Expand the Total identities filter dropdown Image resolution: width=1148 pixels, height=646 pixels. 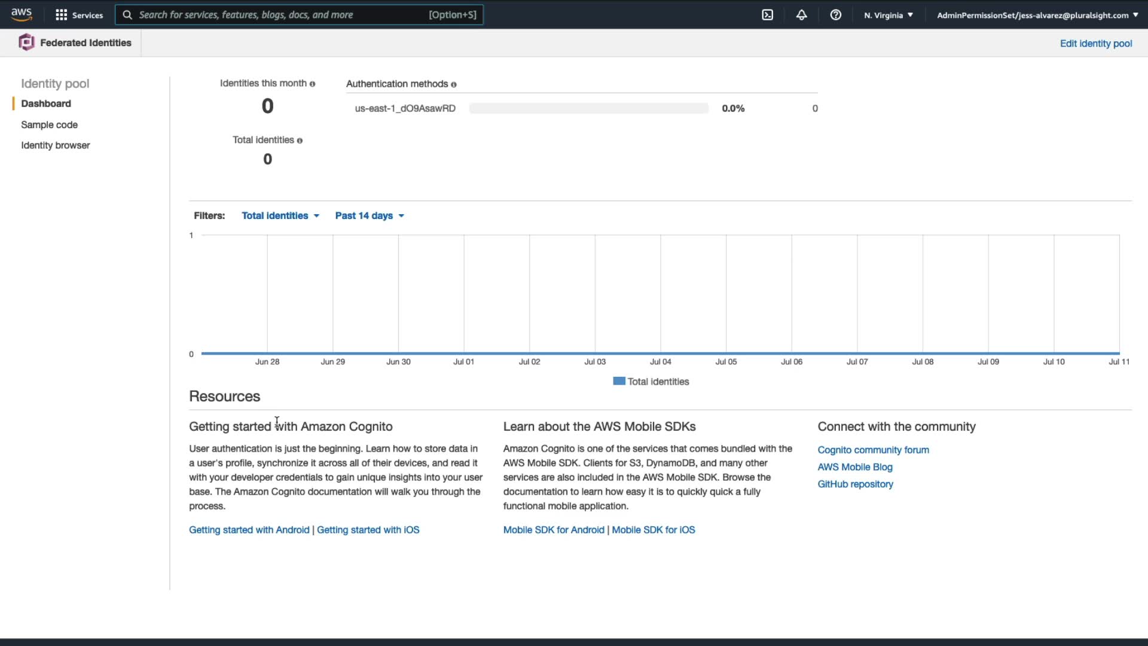click(x=280, y=216)
